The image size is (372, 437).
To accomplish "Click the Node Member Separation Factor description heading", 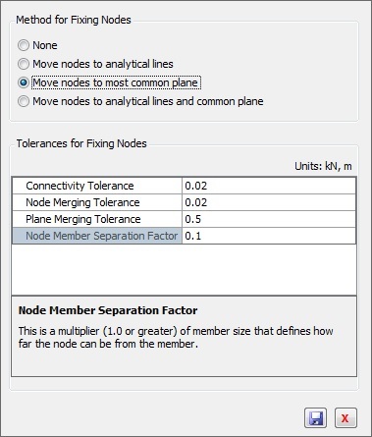I will click(108, 310).
